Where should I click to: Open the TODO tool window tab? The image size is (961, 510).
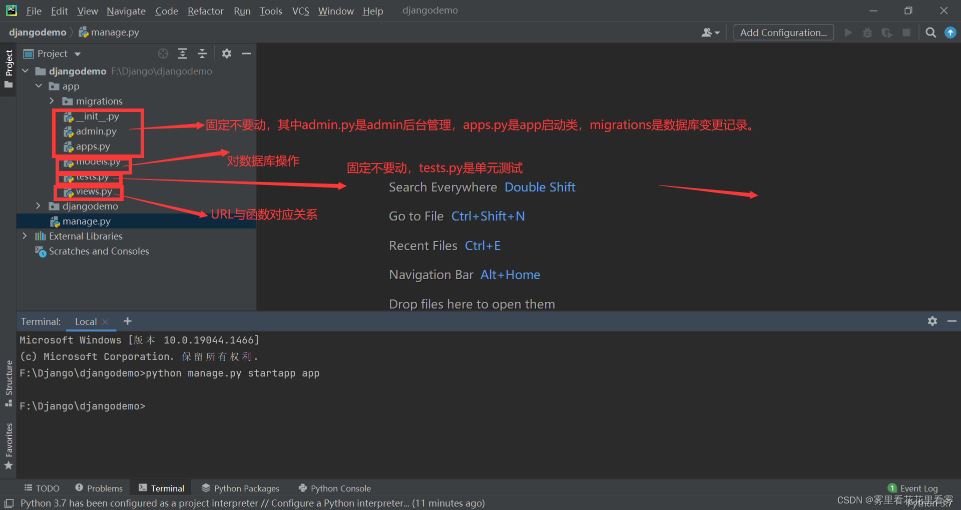42,488
